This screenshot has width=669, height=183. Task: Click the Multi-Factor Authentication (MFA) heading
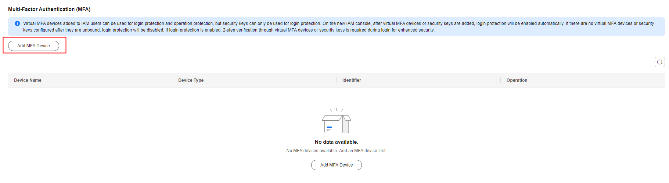pyautogui.click(x=49, y=9)
